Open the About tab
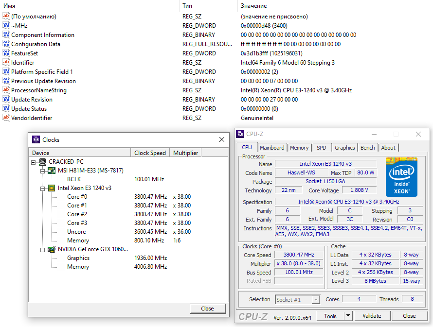Image resolution: width=433 pixels, height=327 pixels. click(x=388, y=148)
